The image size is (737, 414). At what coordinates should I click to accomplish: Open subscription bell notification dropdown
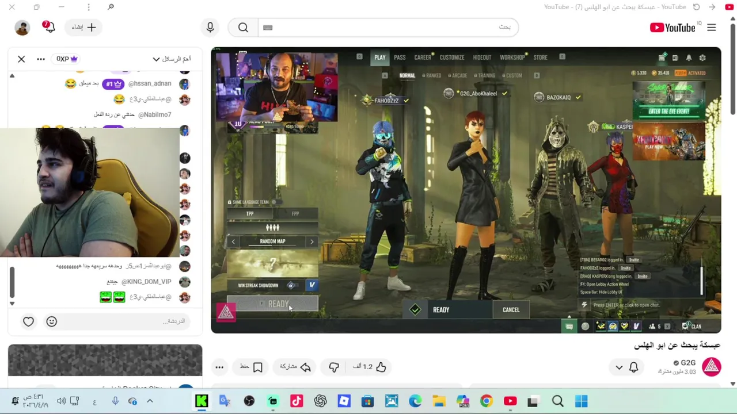tap(627, 367)
